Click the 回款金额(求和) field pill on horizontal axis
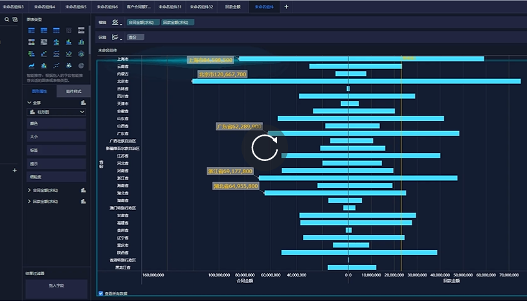This screenshot has width=527, height=303. [177, 23]
